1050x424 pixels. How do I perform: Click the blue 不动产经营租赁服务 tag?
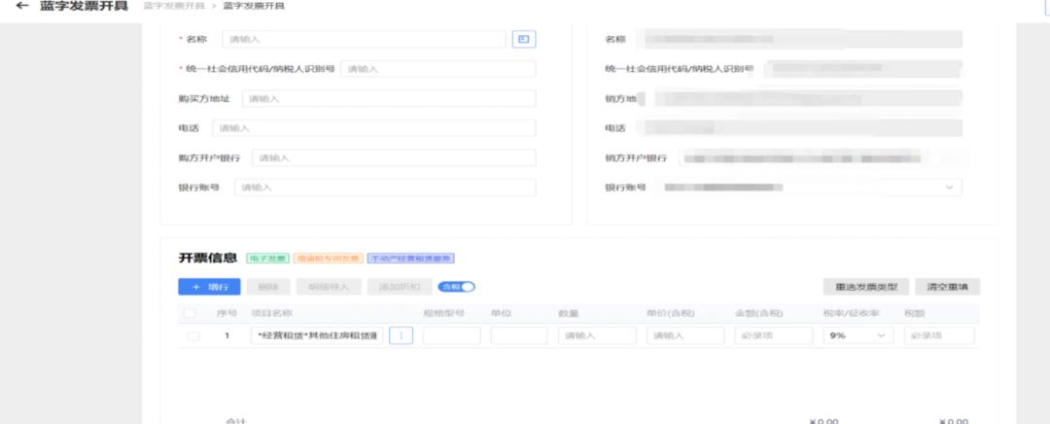tap(411, 258)
